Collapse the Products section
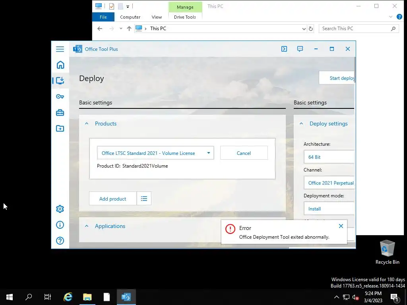407x305 pixels. point(87,124)
